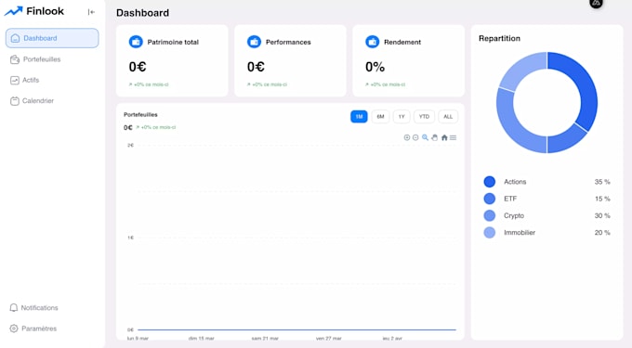Click the Patrimoine total wallet icon
Screen dimensions: 632x348
[x=136, y=42]
